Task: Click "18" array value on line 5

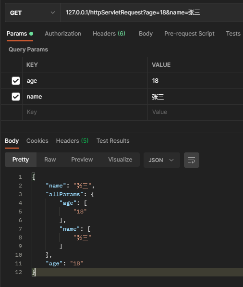Action: pyautogui.click(x=80, y=212)
